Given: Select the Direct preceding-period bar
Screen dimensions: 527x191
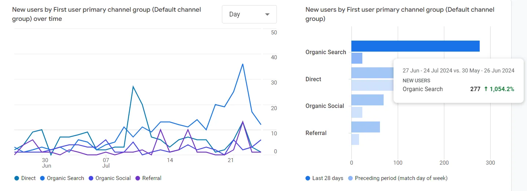Looking at the screenshot, I should (372, 85).
